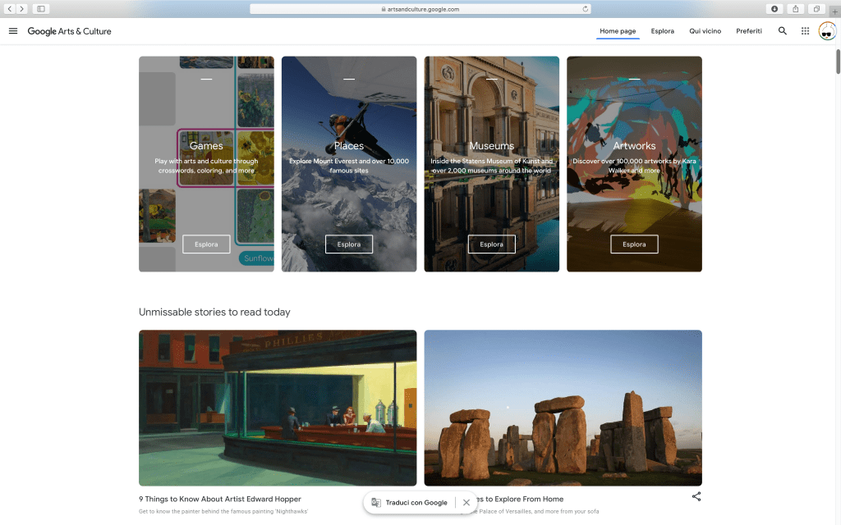The image size is (841, 525).
Task: Click the address bar URL field
Action: [x=419, y=9]
